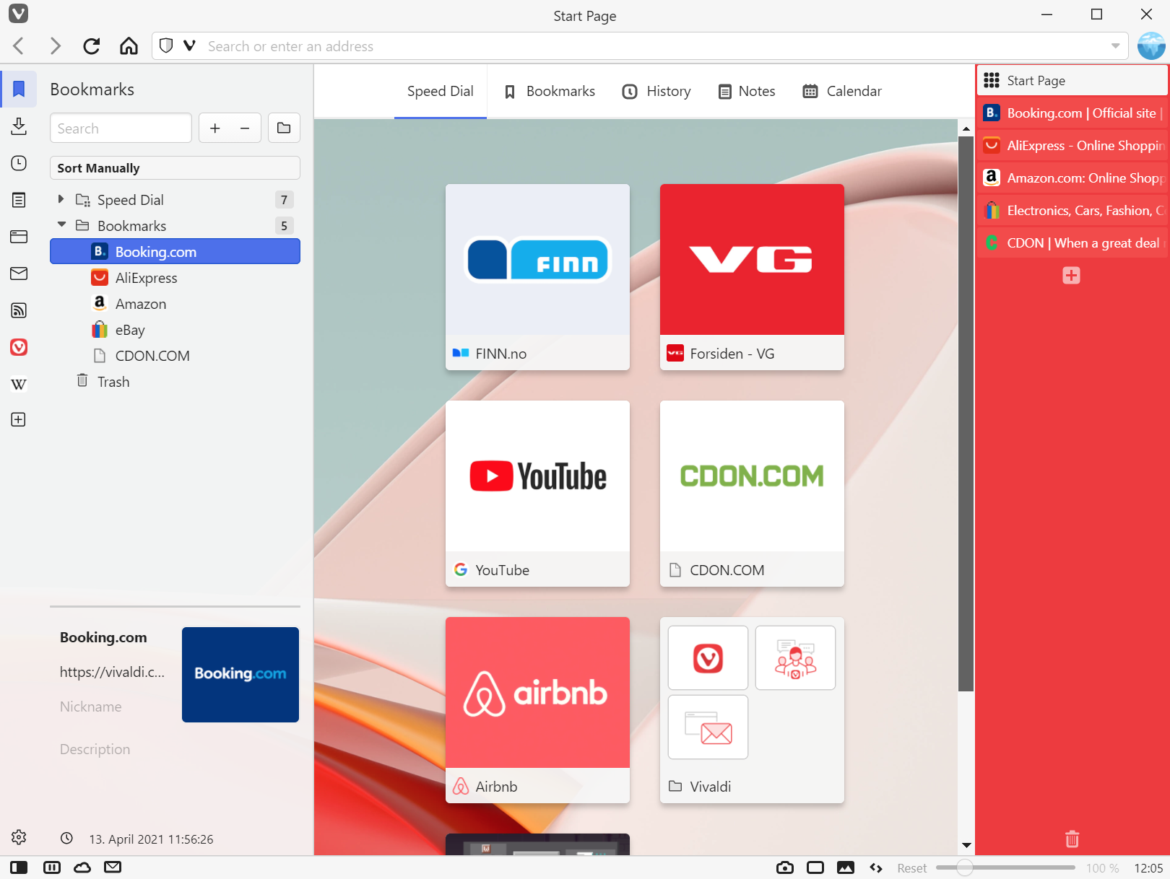The image size is (1170, 879).
Task: Toggle images loading on the page
Action: click(x=846, y=867)
